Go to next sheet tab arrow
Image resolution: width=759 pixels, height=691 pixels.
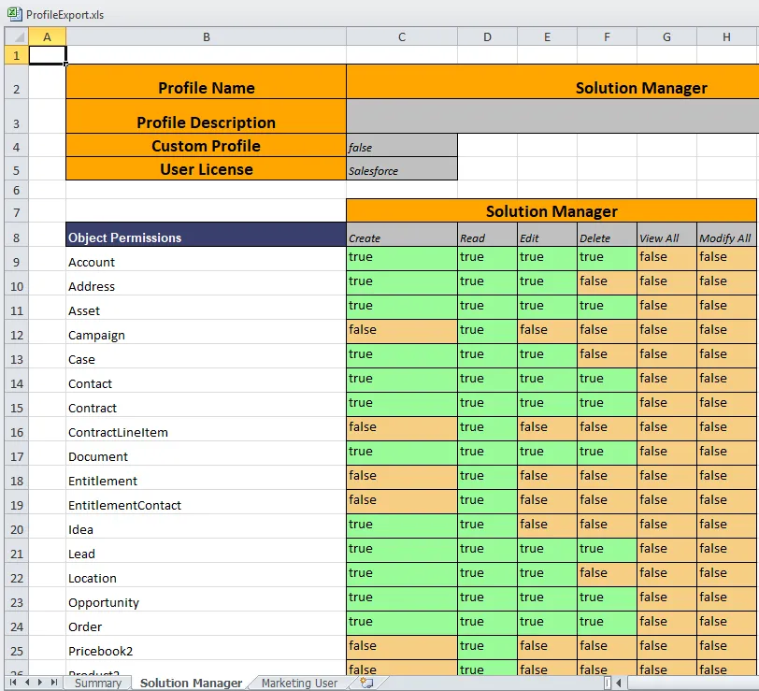[x=40, y=683]
